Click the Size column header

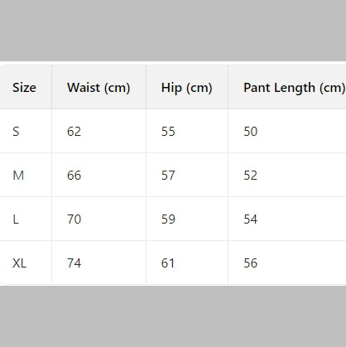point(24,88)
